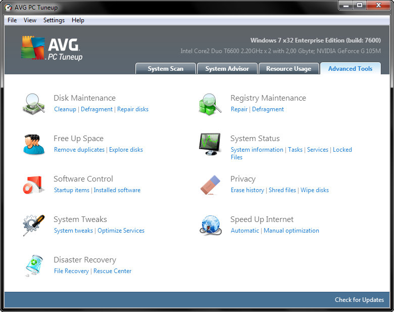Open File Recovery link
The image size is (394, 312).
click(x=71, y=271)
